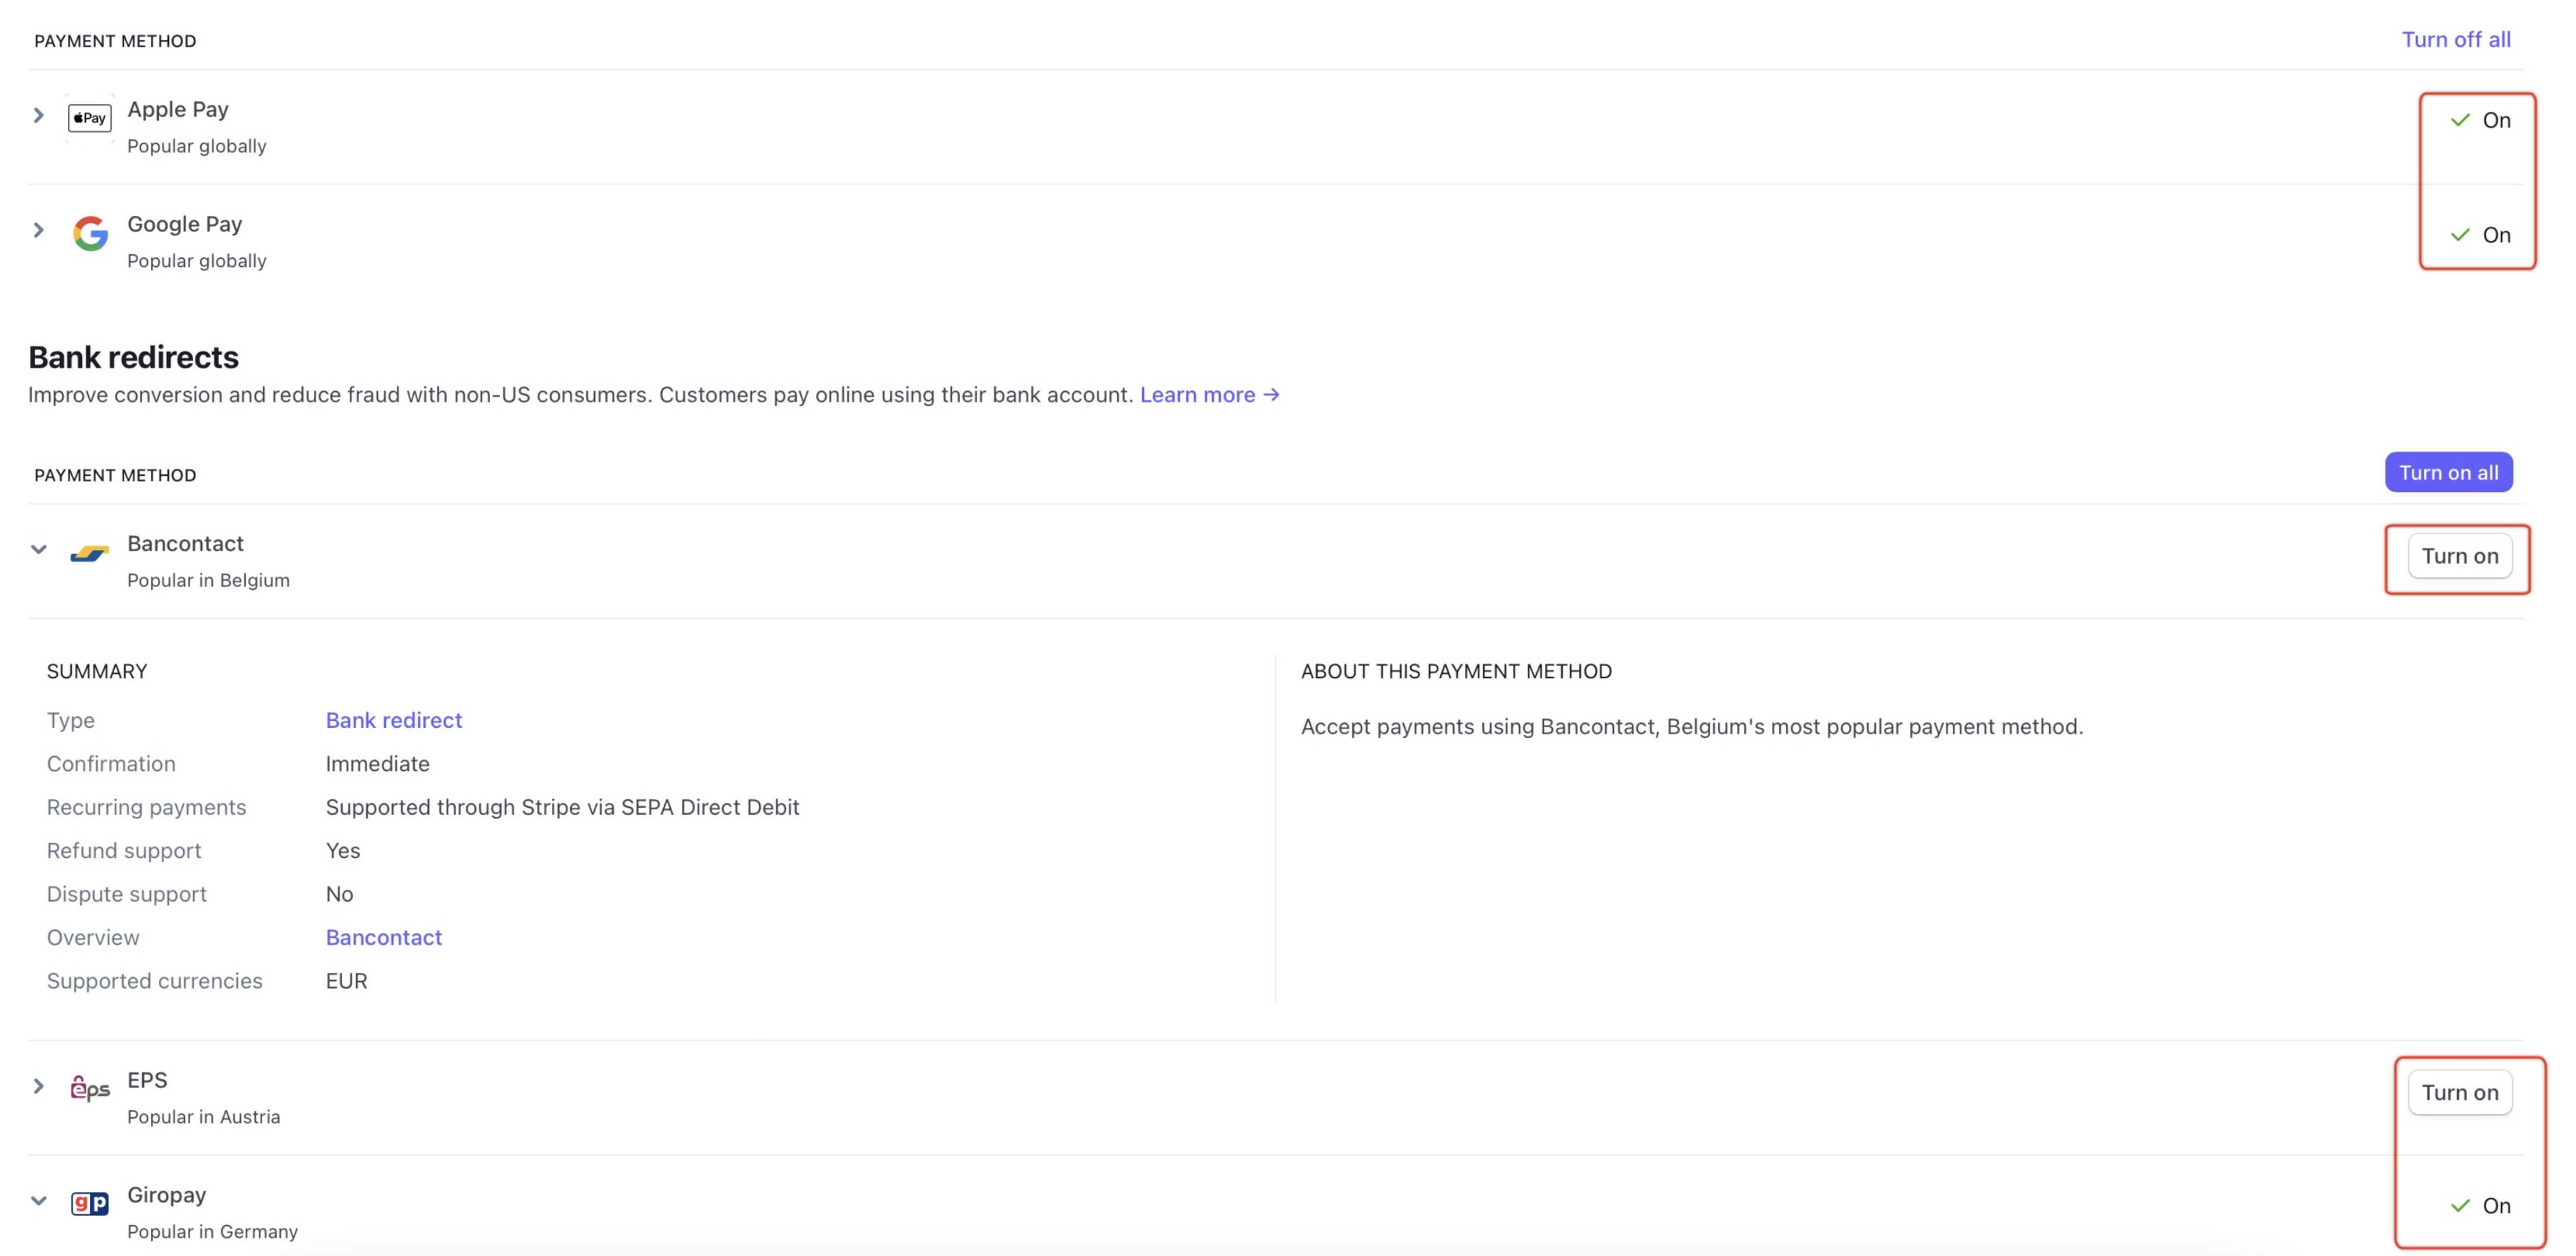Viewport: 2576px width, 1256px height.
Task: Click the 'EUR' supported currencies value
Action: pos(347,981)
